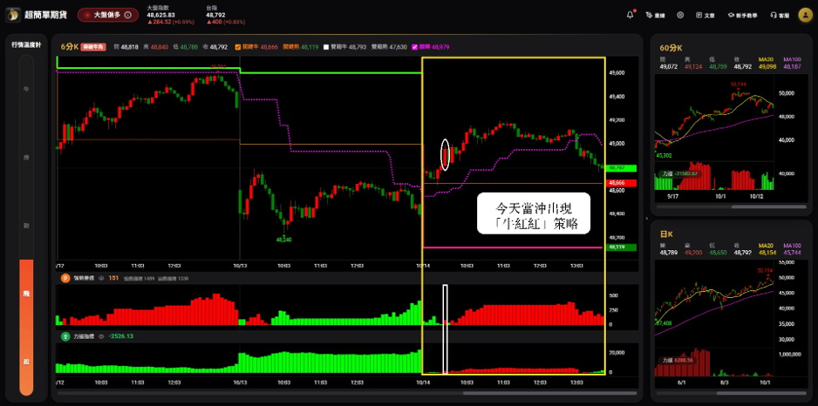Click the 台指 value 48,792 in header
The image size is (818, 406).
[215, 15]
